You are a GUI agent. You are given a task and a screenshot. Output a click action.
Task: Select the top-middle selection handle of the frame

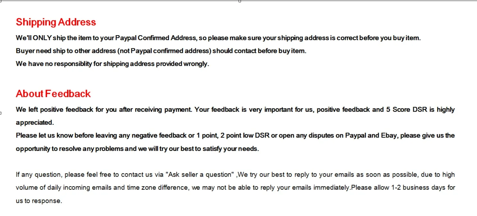(x=240, y=1)
